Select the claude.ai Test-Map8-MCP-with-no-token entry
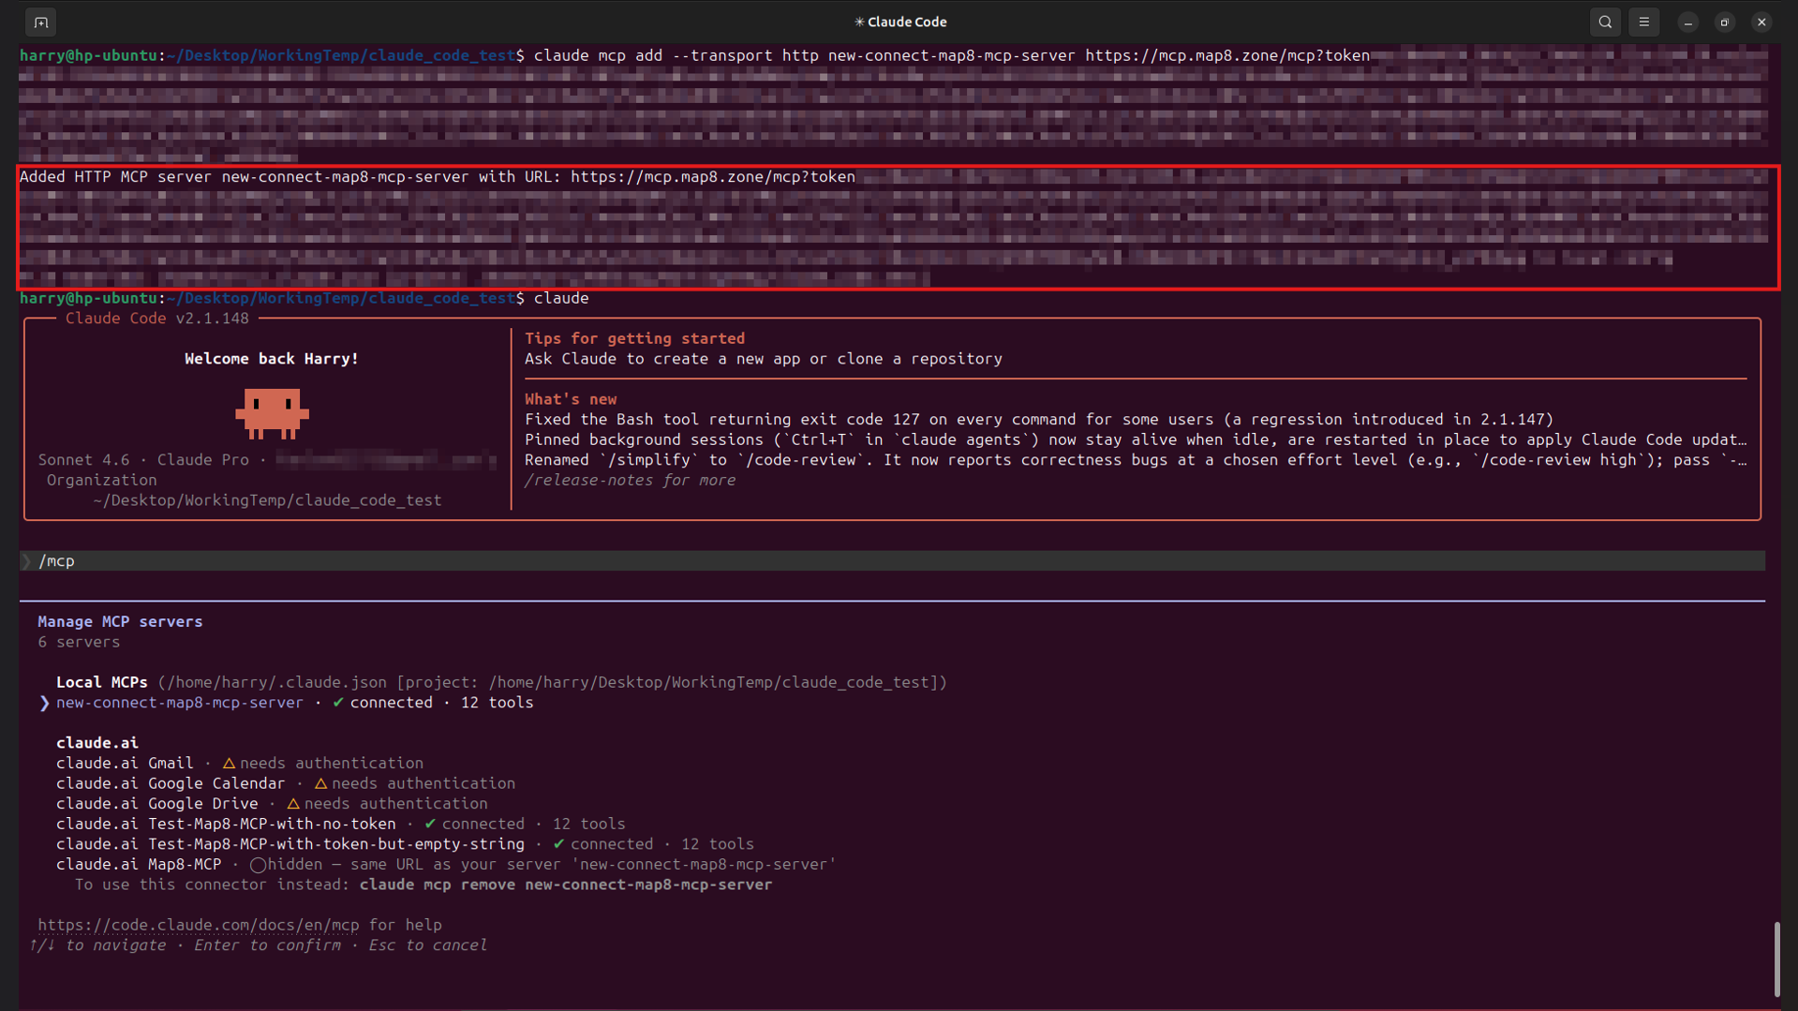The image size is (1798, 1011). coord(226,824)
